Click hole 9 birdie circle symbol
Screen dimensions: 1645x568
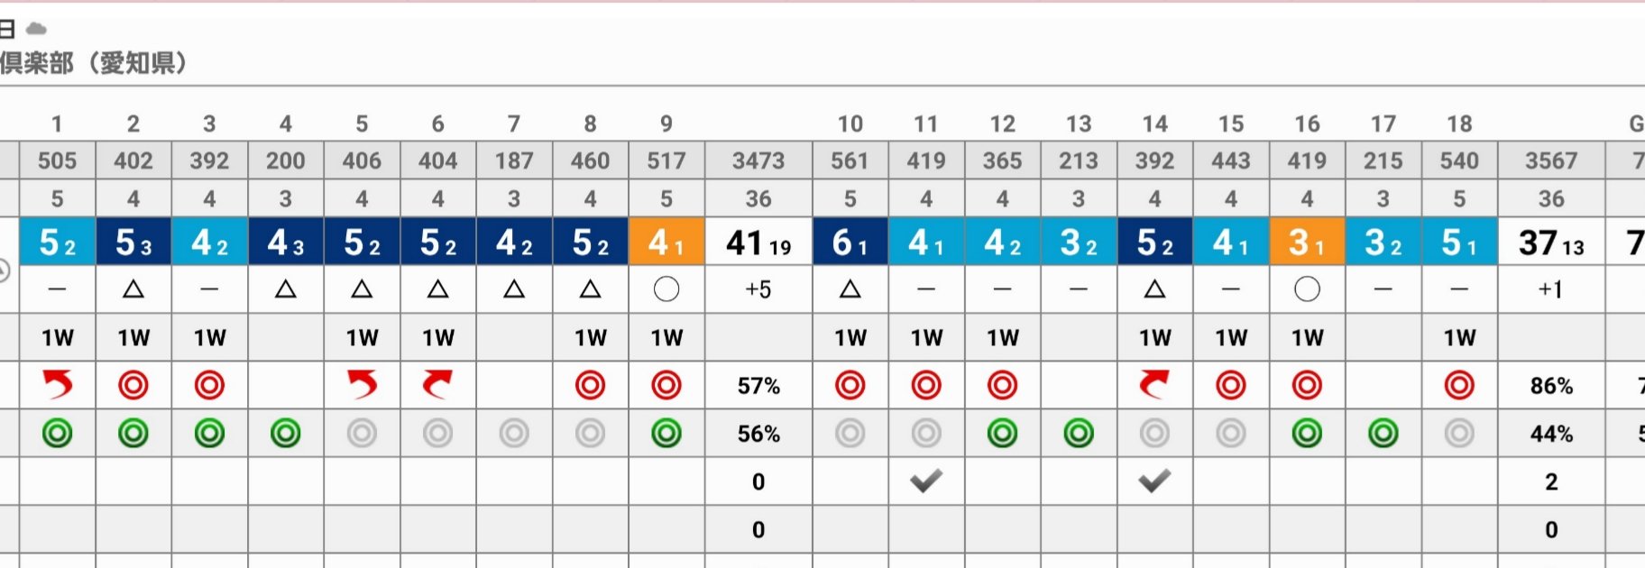pyautogui.click(x=666, y=289)
